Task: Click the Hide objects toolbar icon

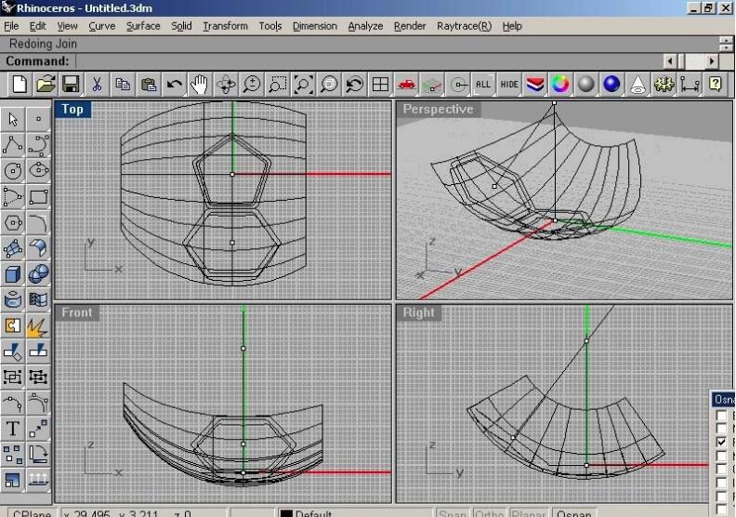Action: 509,85
